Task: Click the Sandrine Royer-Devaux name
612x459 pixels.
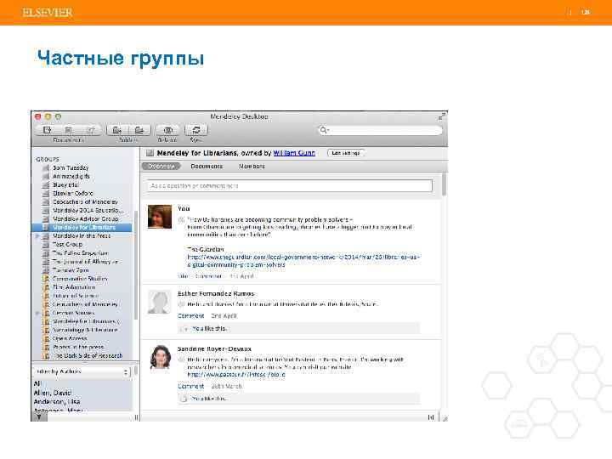Action: point(214,349)
